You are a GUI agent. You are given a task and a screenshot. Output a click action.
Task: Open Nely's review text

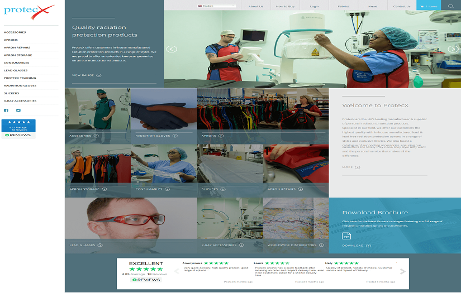pos(359,269)
